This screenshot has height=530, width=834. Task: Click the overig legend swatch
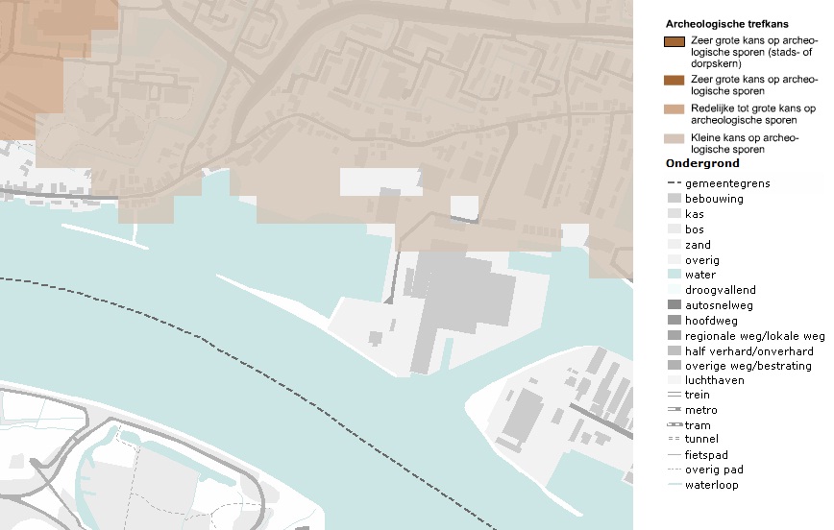(674, 260)
